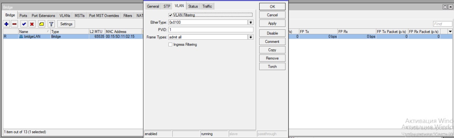Click OK button in dialog

pos(272,7)
